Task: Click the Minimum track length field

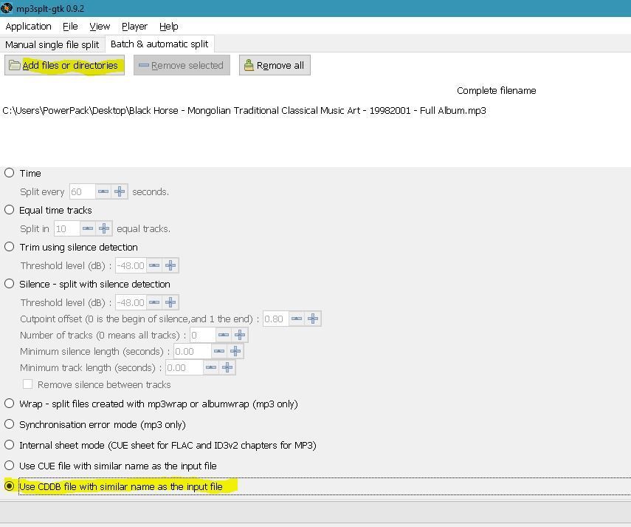Action: 185,368
